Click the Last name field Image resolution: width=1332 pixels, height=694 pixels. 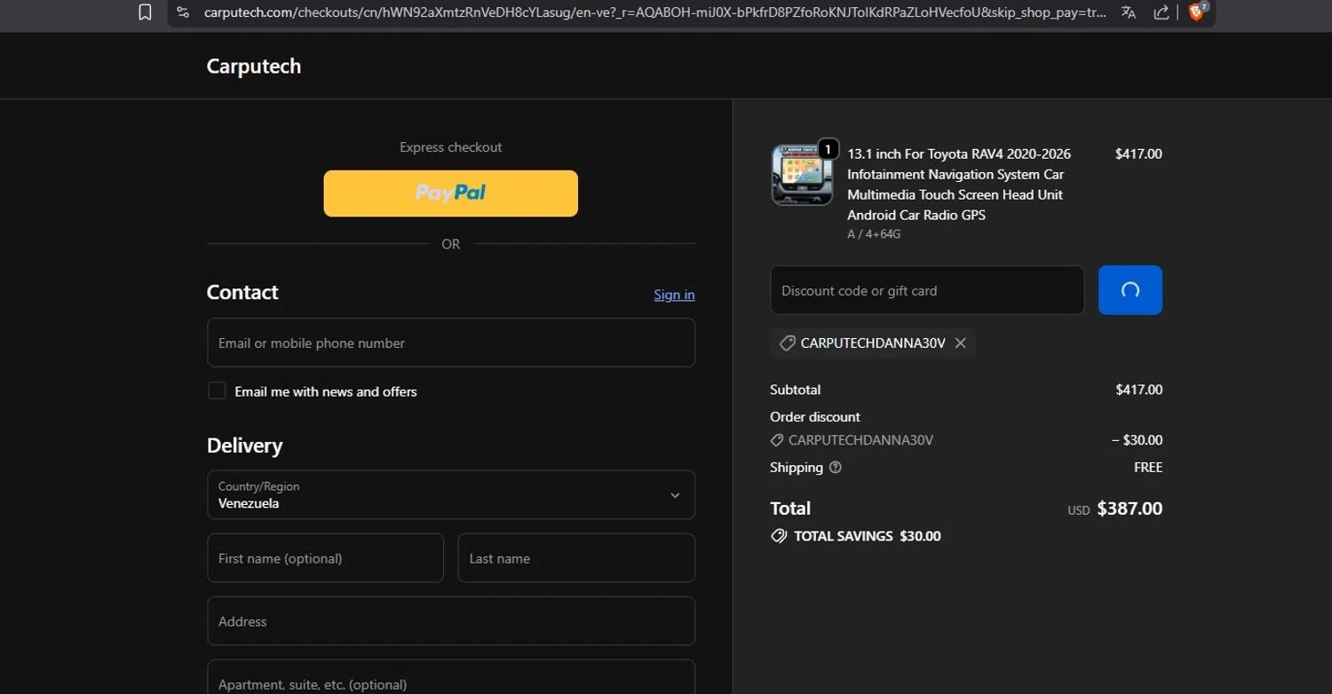576,558
